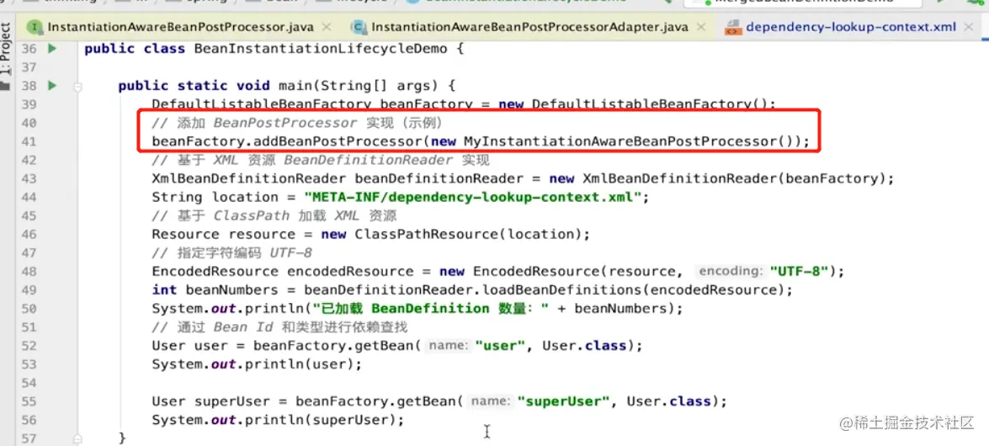Screen dimensions: 989x446
Task: Click class name BeanInstantiationLifecycleDemo in code
Action: [322, 49]
